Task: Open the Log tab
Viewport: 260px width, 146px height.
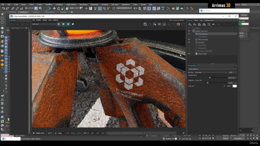Action: click(x=201, y=20)
